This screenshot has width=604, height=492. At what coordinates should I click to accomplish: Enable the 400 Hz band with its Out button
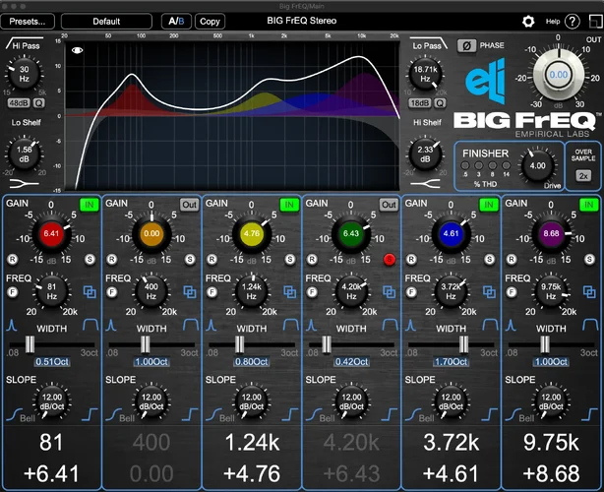189,204
